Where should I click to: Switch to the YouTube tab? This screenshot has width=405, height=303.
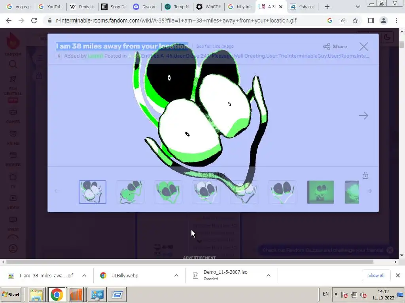pos(50,7)
